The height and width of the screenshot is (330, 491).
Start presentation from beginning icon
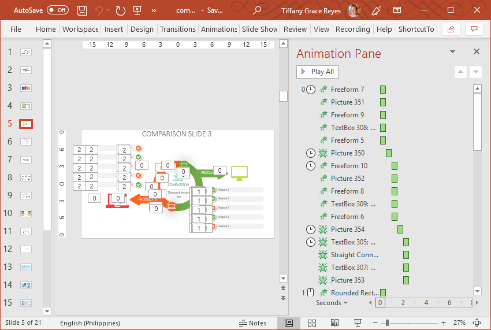pyautogui.click(x=137, y=10)
